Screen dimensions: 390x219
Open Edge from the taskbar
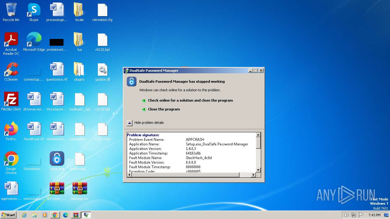coord(65,215)
